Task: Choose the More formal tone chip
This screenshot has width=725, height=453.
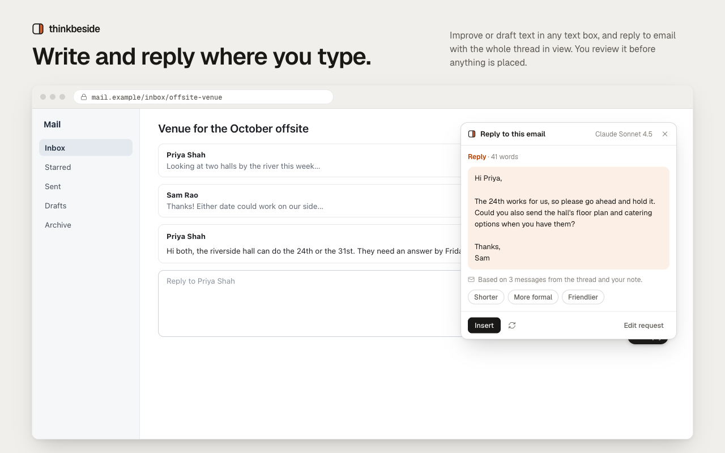Action: (533, 297)
